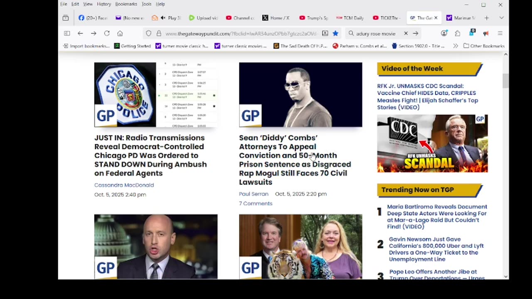Open the Firefox account icon
Image resolution: width=532 pixels, height=299 pixels.
pyautogui.click(x=444, y=33)
